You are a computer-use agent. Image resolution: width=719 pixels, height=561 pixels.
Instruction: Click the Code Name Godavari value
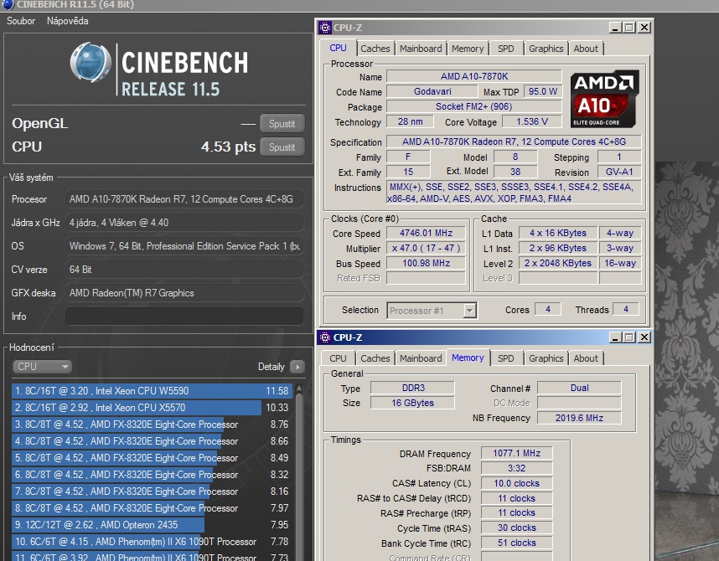pos(432,91)
